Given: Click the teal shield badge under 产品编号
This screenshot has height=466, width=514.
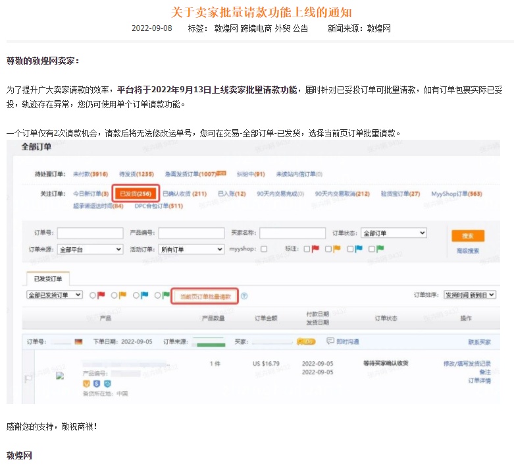Looking at the screenshot, I should click(x=107, y=384).
